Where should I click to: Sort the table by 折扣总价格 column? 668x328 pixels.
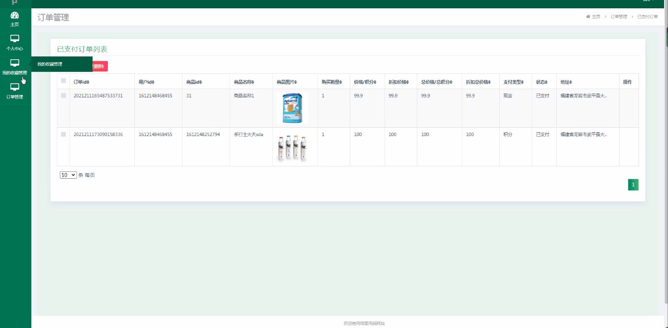(x=478, y=82)
